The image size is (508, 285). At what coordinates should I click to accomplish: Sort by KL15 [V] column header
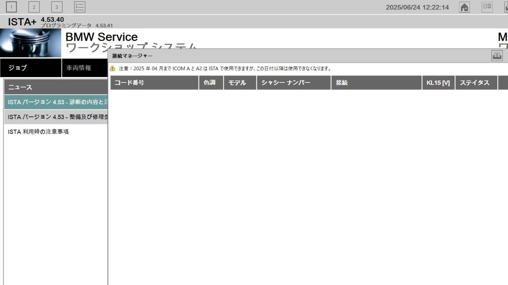(x=438, y=83)
